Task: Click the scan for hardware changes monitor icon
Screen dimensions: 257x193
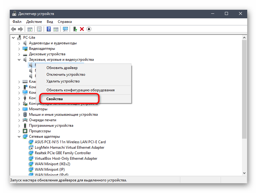Action: pyautogui.click(x=65, y=29)
